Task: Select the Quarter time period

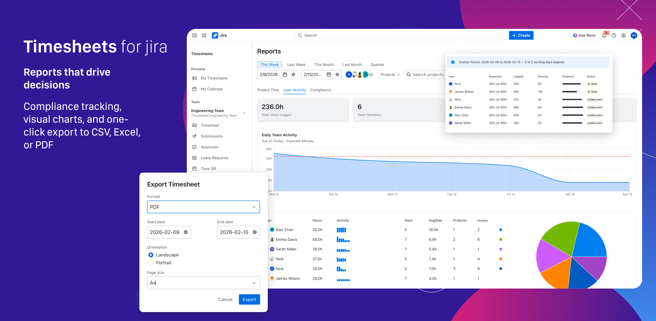Action: coord(377,65)
